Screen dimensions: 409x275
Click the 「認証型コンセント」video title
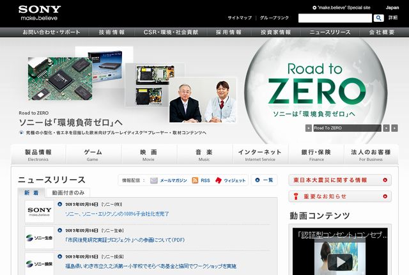pos(342,235)
